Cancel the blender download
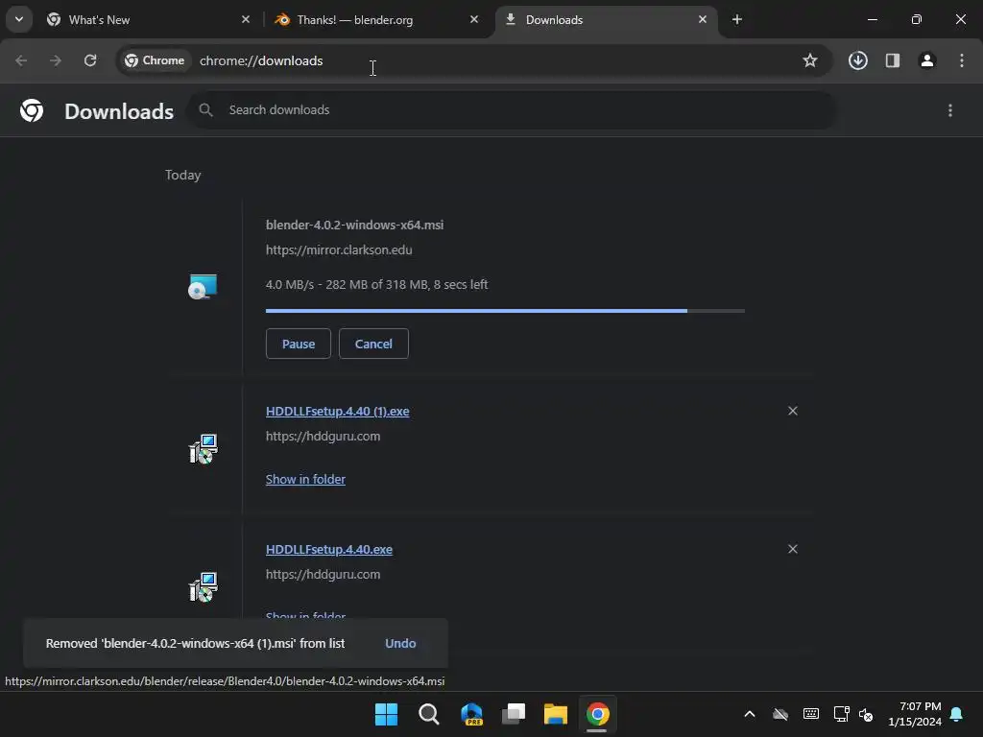Screen dimensions: 983x737 tap(373, 345)
